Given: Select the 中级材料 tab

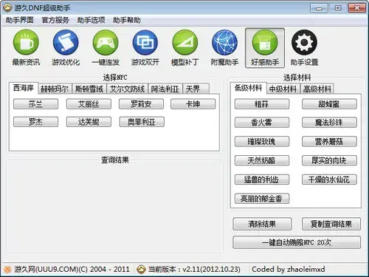Looking at the screenshot, I should (283, 89).
